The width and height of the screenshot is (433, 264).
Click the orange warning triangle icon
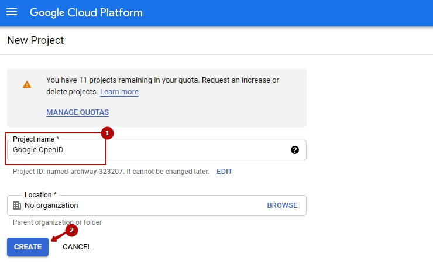pos(27,85)
